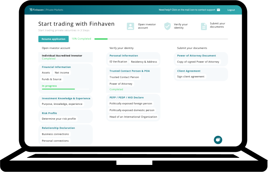
Task: Log out of the account
Action: (231, 10)
